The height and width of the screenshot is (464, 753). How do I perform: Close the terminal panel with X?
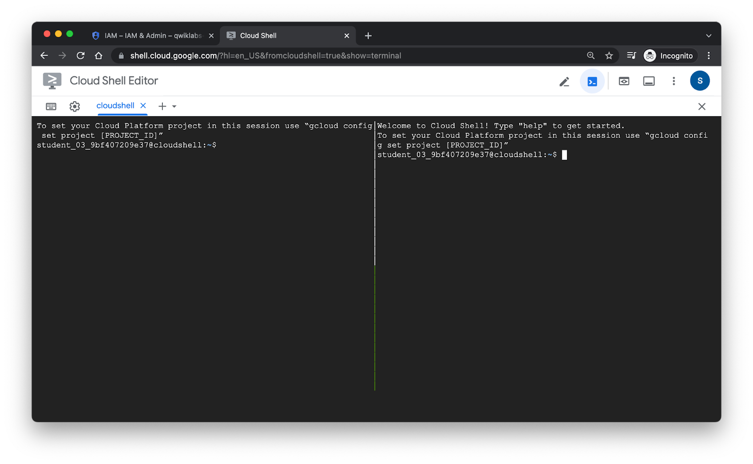click(x=701, y=106)
